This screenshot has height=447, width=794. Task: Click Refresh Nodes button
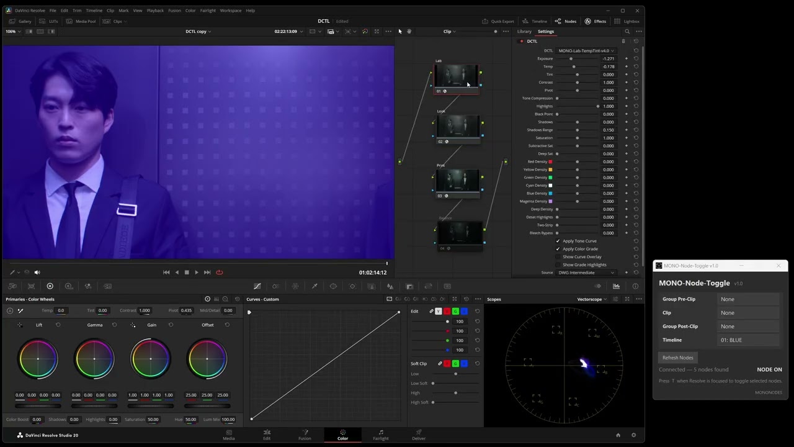677,358
